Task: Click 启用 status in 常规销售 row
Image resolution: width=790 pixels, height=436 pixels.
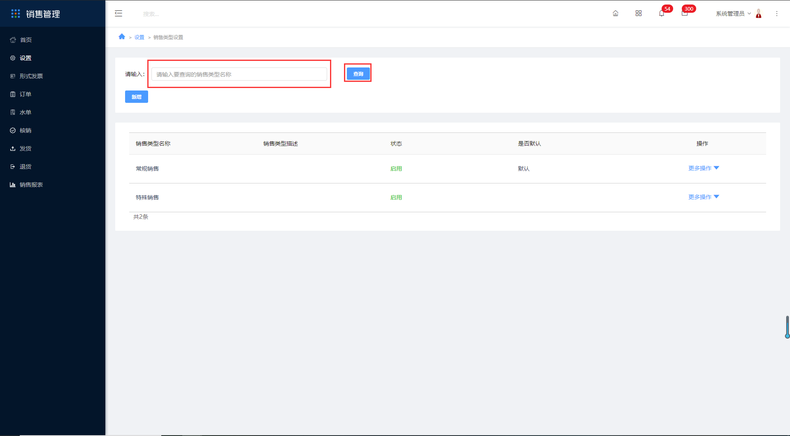Action: tap(396, 169)
